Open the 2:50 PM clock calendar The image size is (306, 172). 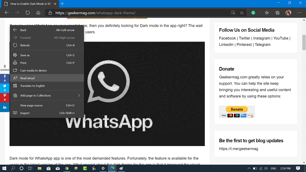pyautogui.click(x=285, y=168)
